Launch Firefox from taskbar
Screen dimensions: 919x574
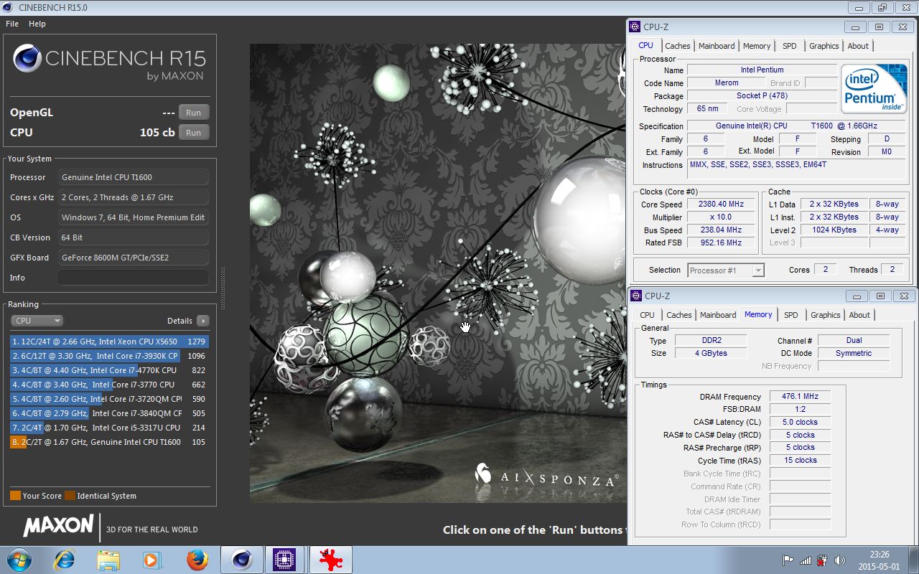tap(196, 559)
